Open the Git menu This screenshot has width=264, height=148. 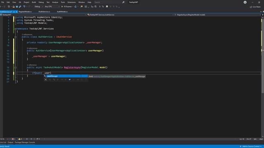20,2
